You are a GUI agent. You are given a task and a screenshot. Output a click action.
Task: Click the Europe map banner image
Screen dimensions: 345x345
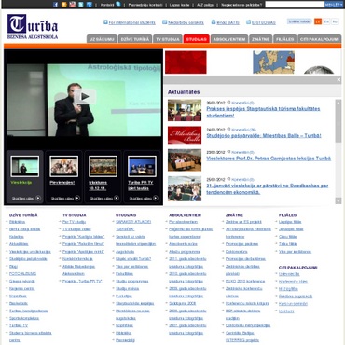(x=273, y=62)
